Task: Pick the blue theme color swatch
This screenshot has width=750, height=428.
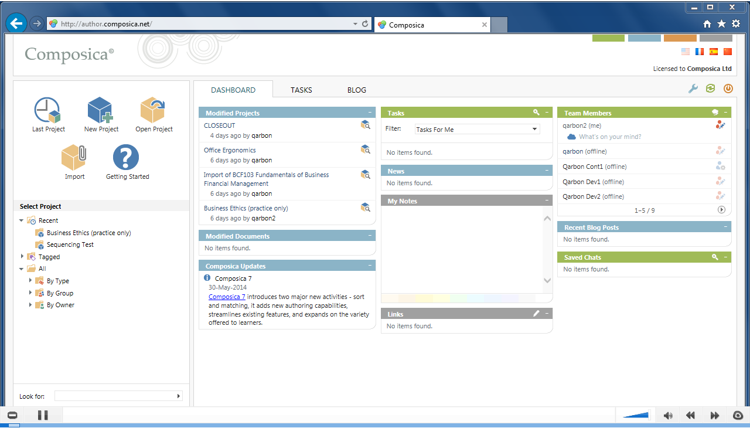Action: click(x=644, y=38)
